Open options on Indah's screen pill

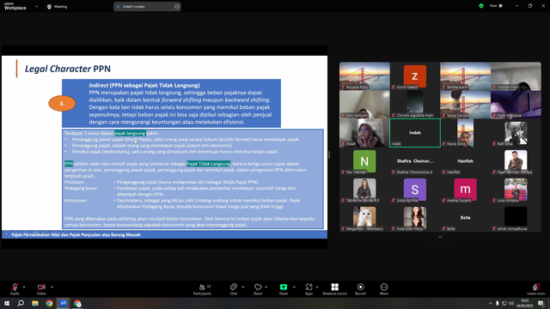(177, 6)
